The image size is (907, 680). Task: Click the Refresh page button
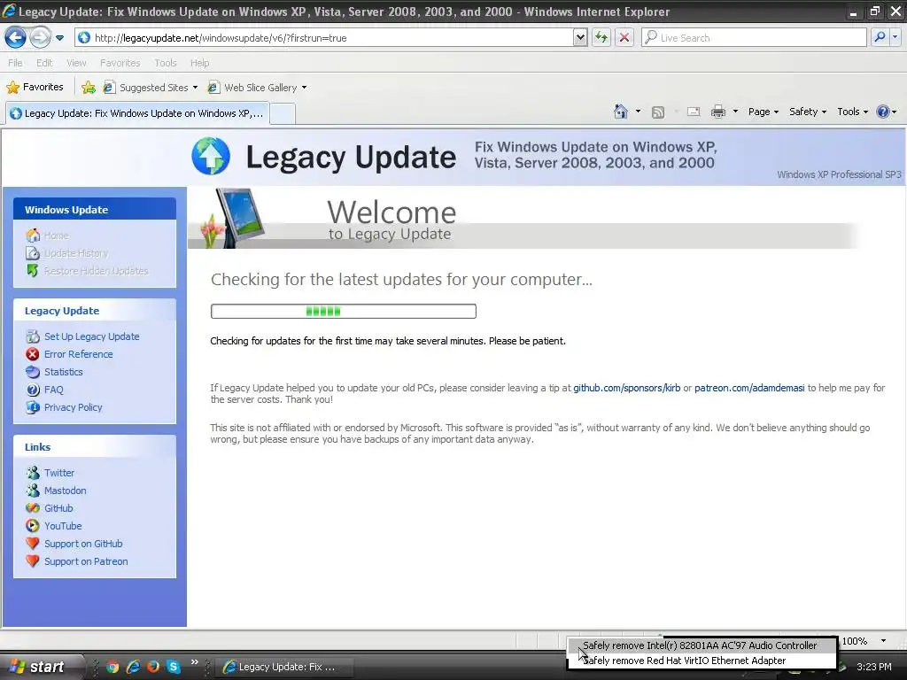(601, 37)
